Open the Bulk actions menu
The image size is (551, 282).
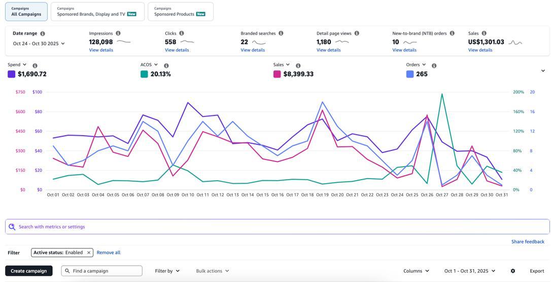point(212,271)
